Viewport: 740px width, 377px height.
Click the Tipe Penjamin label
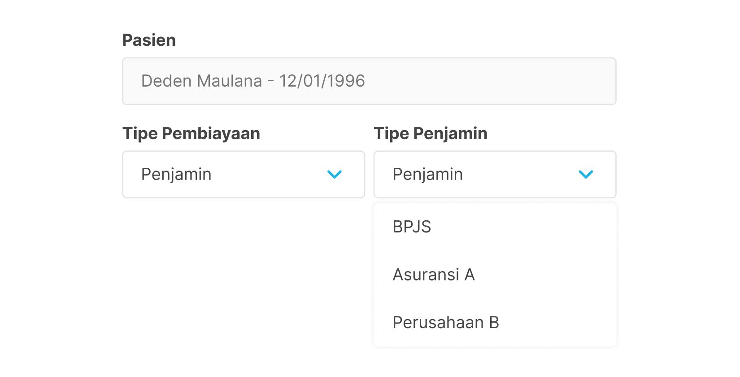point(431,133)
